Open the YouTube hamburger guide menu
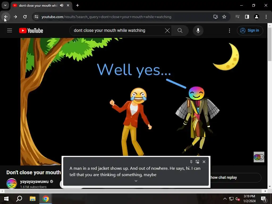 pyautogui.click(x=10, y=31)
